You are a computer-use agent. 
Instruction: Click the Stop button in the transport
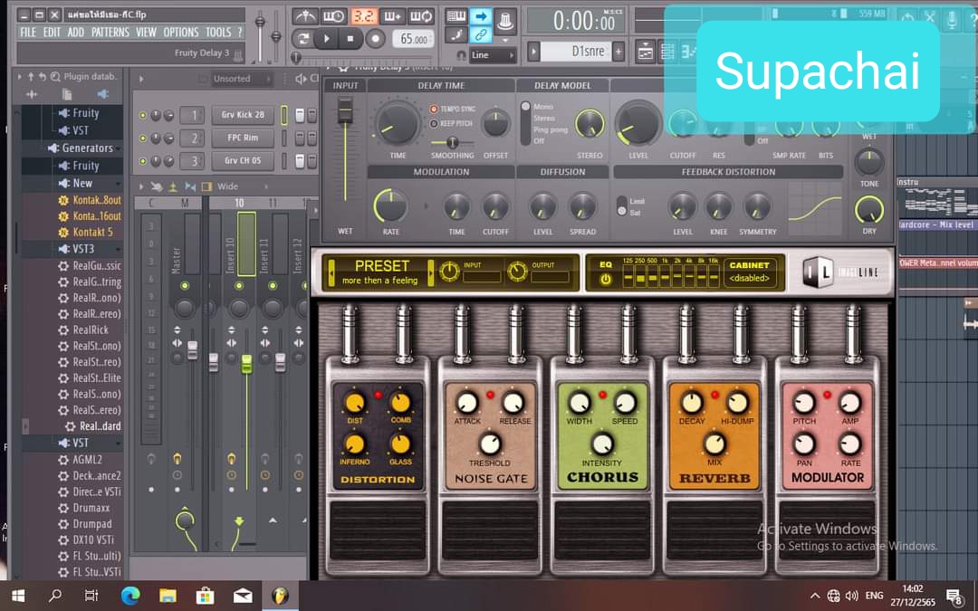pyautogui.click(x=350, y=39)
